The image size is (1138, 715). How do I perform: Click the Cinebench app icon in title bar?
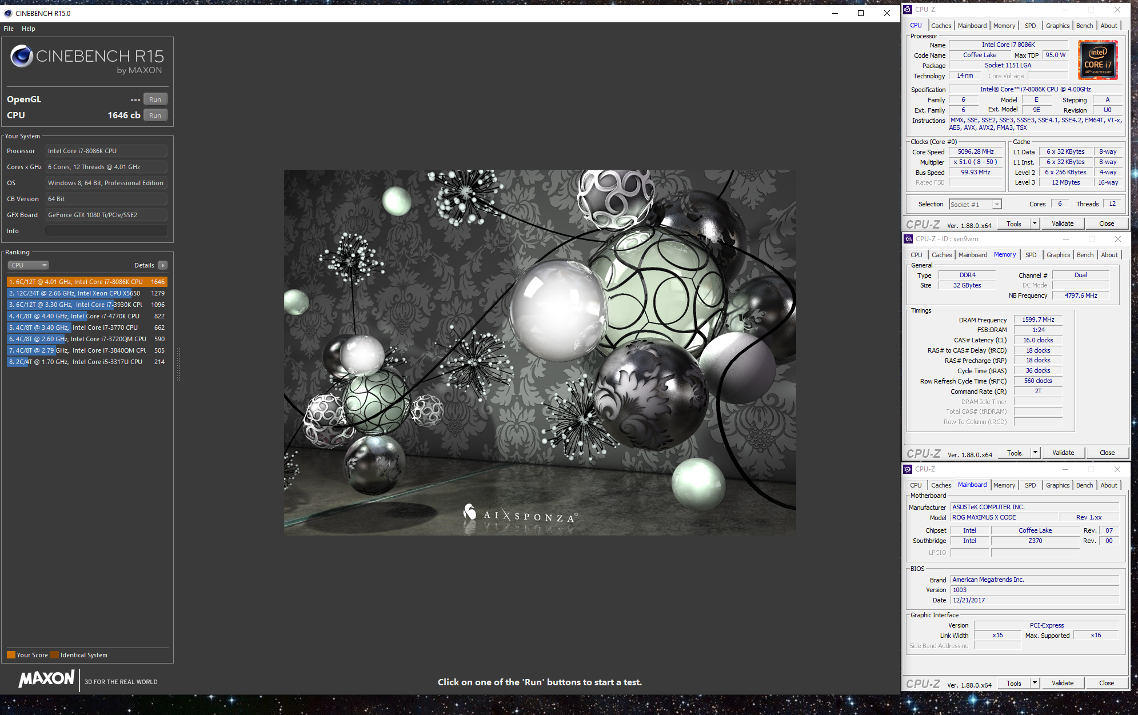7,13
